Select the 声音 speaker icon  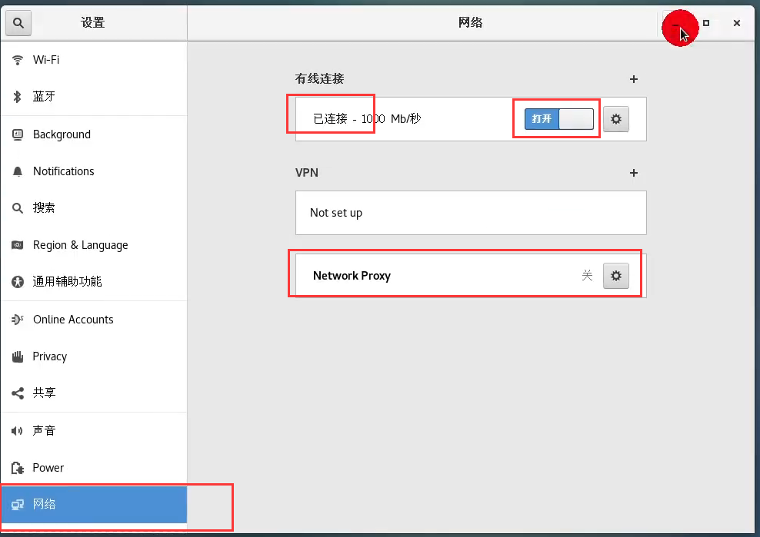[x=18, y=430]
